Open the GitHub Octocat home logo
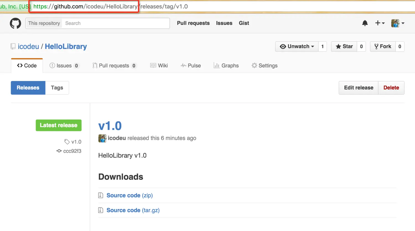415x231 pixels. tap(15, 23)
